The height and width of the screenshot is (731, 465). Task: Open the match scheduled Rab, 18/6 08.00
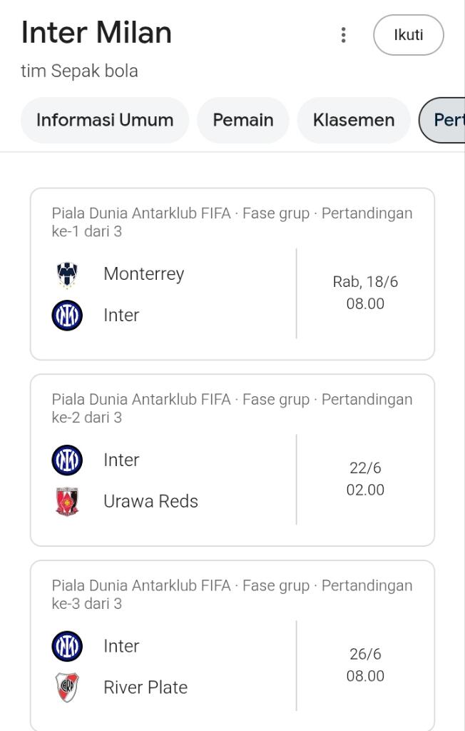pos(365,293)
